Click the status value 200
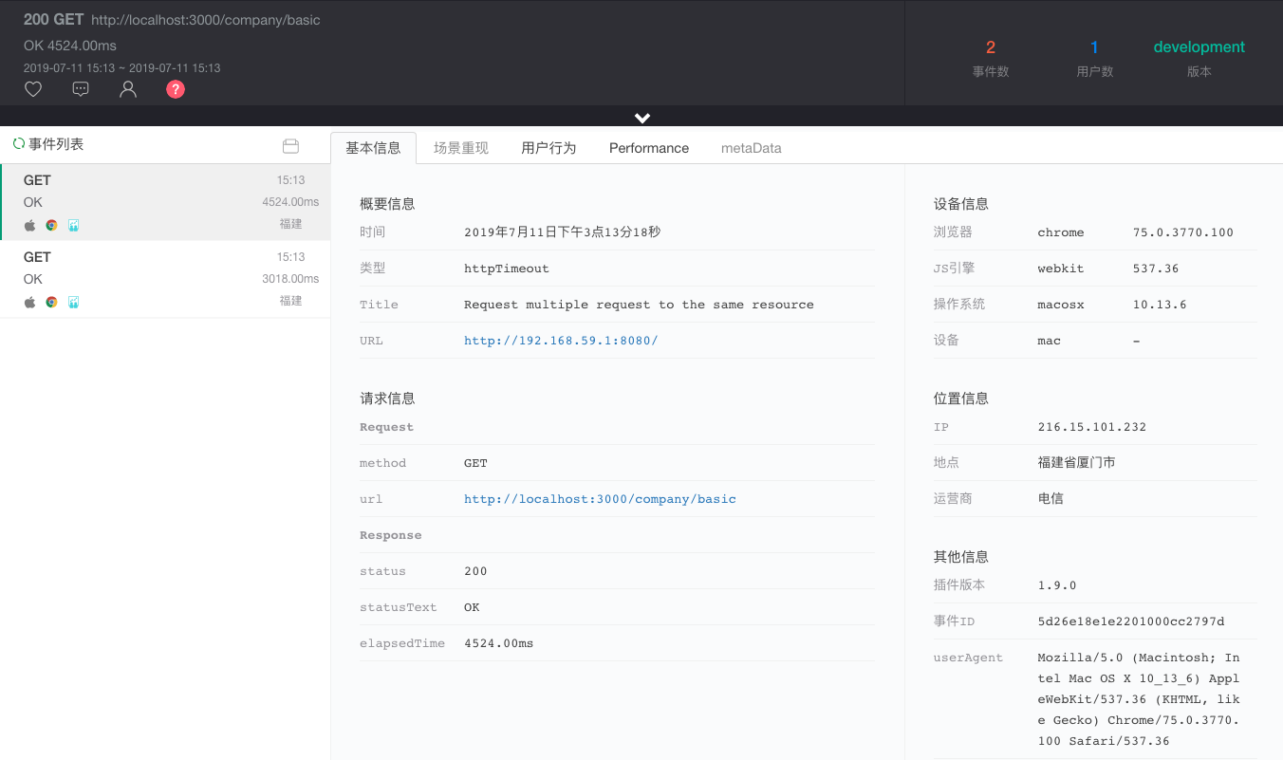Viewport: 1283px width, 760px height. (475, 571)
